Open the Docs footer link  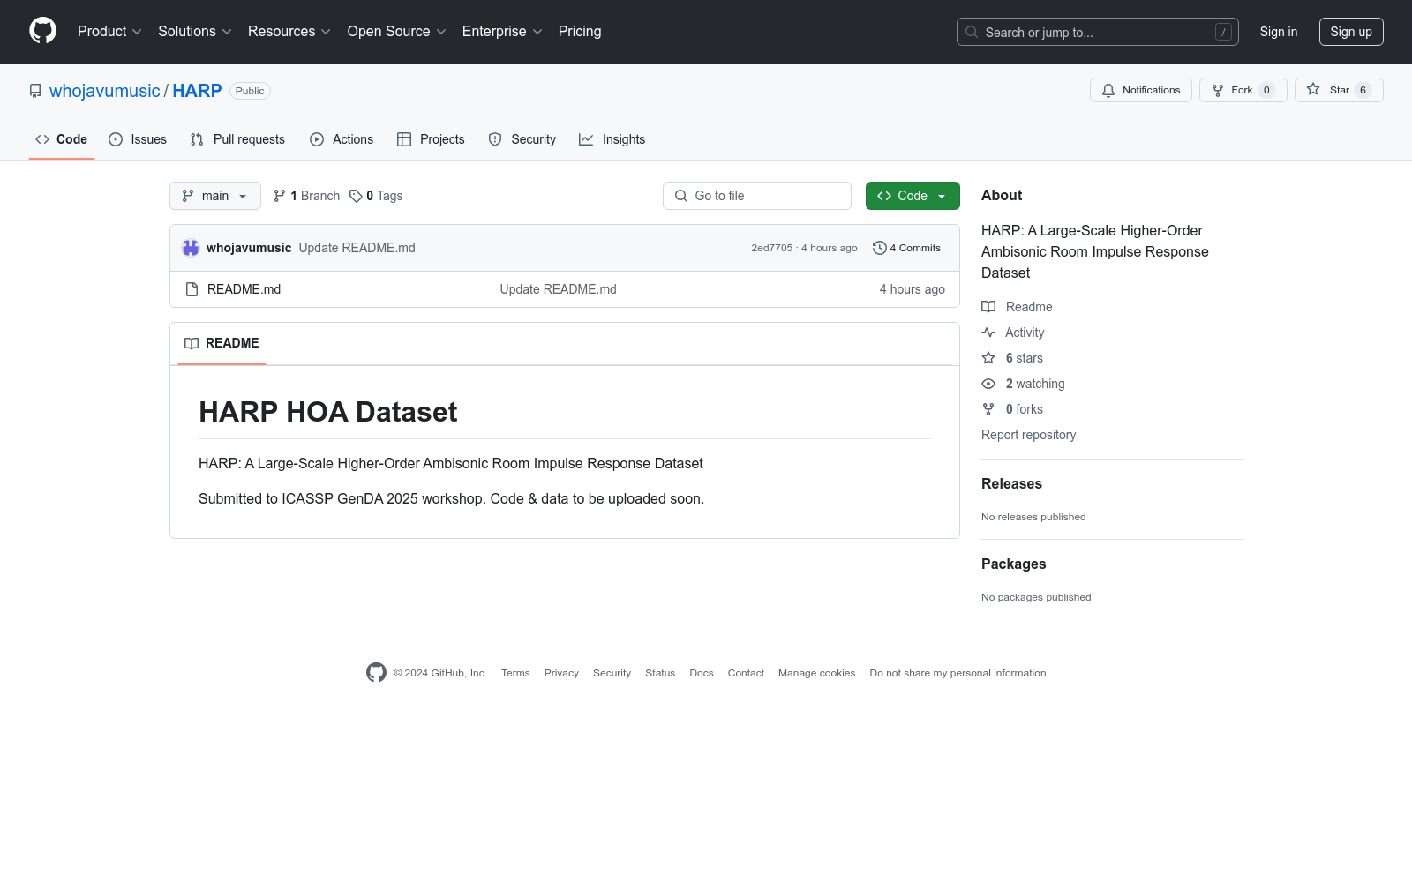point(702,673)
